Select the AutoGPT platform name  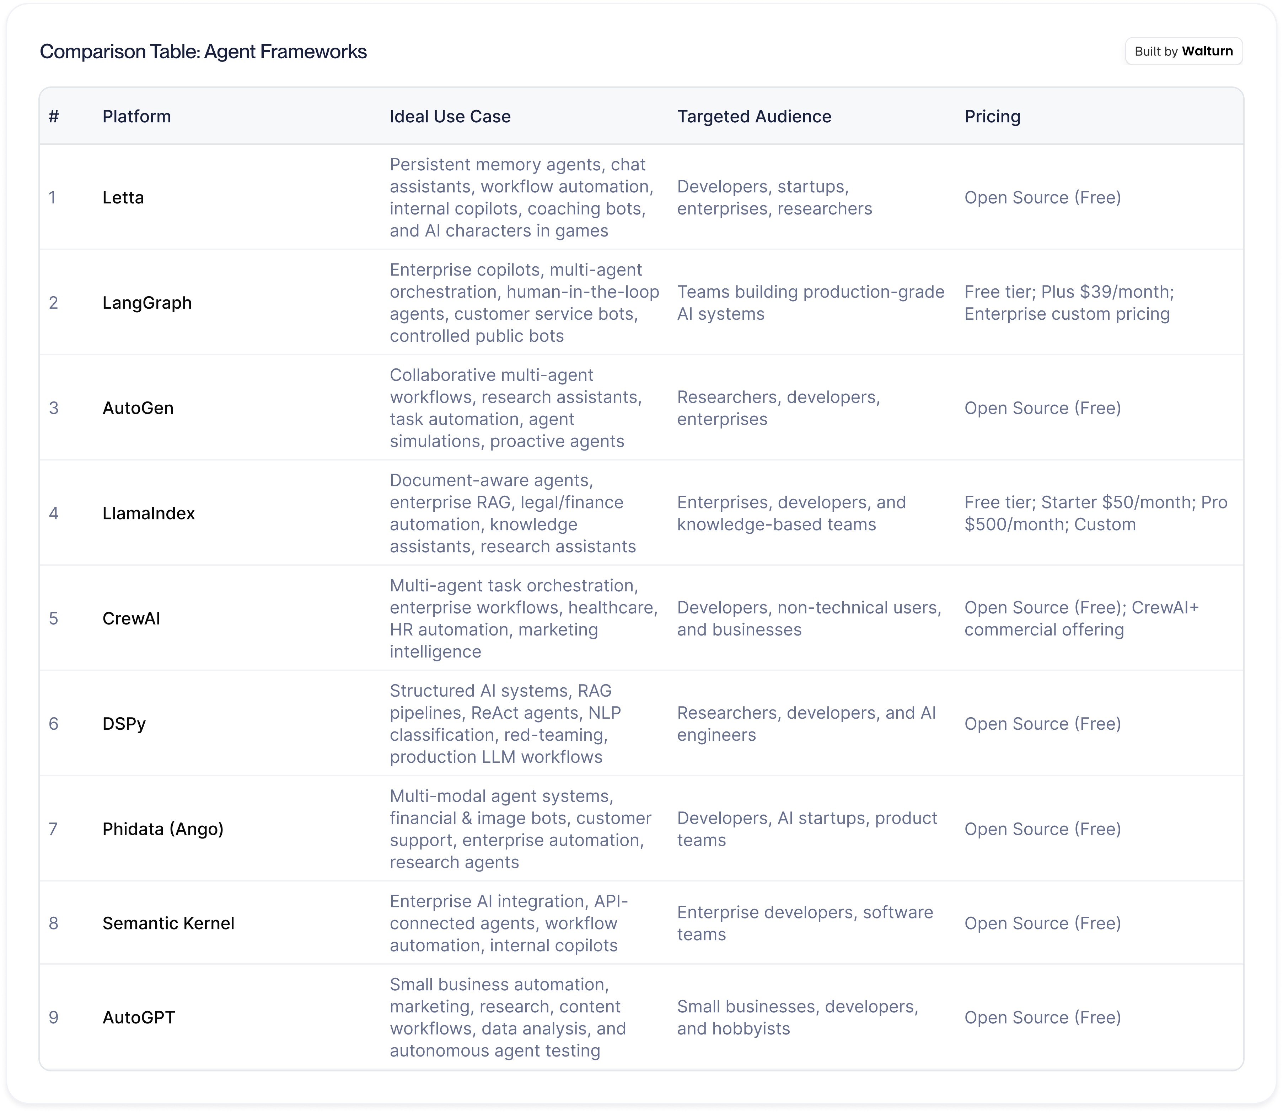(x=138, y=1017)
